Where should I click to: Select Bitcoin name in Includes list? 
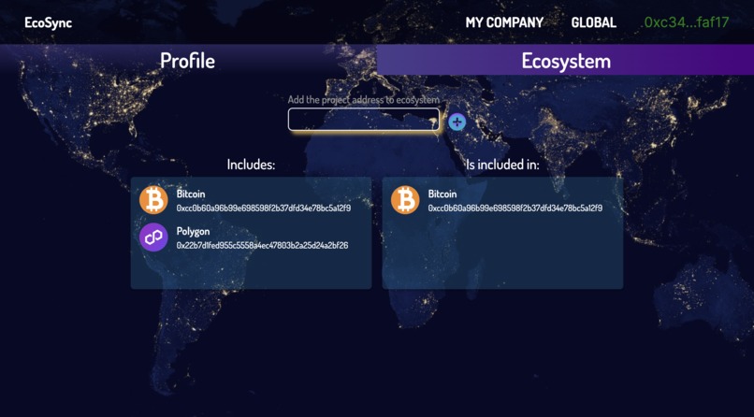click(191, 194)
